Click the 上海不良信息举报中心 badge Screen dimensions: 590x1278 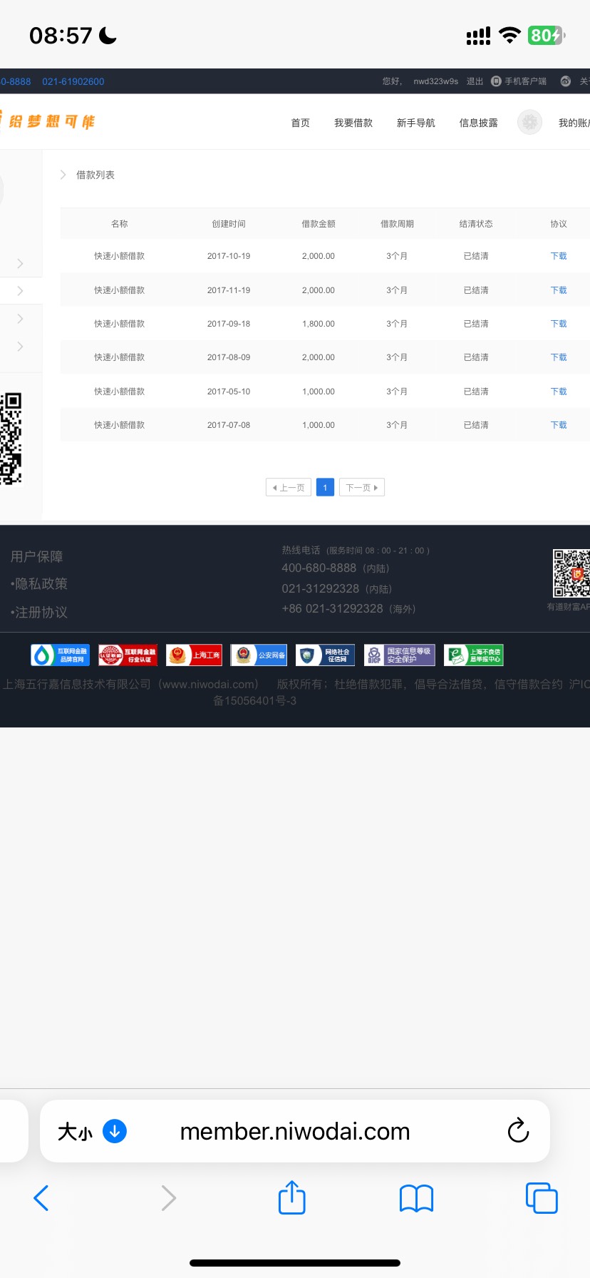coord(473,655)
